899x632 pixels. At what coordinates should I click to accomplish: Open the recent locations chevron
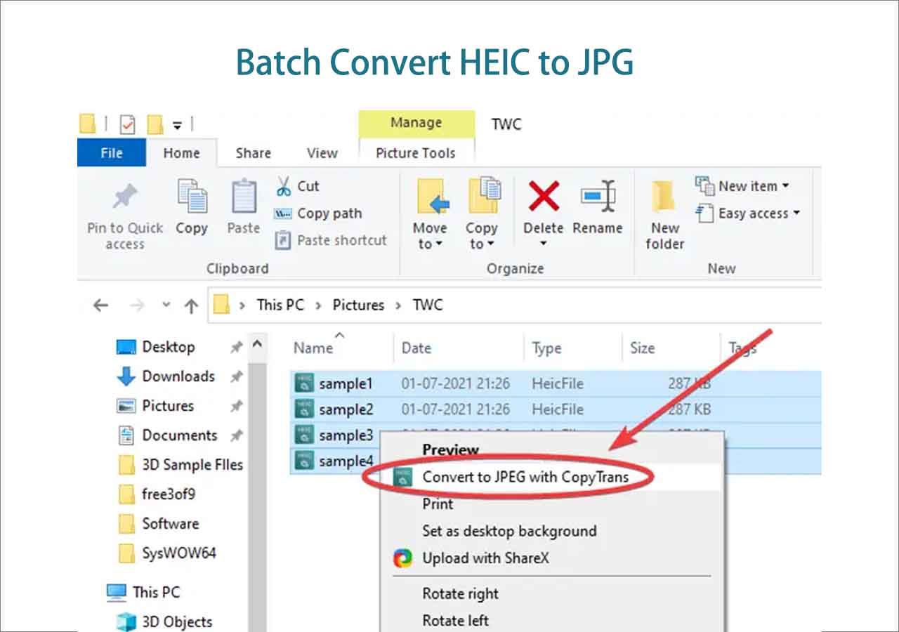point(166,305)
